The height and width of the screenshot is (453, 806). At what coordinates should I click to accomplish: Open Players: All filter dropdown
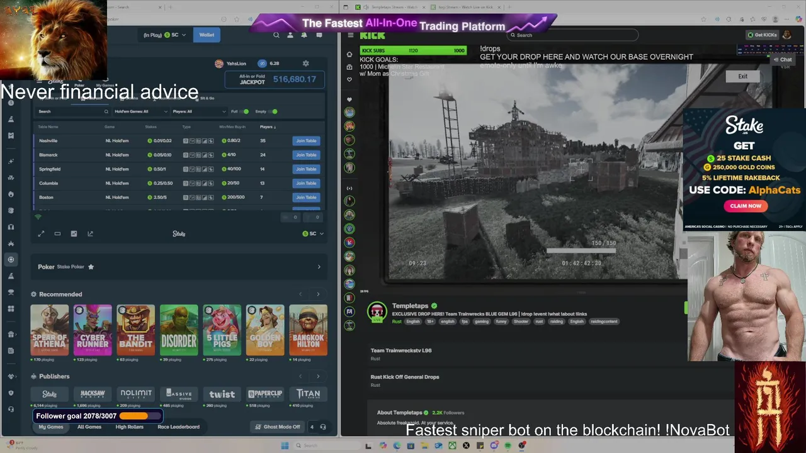[x=199, y=111]
